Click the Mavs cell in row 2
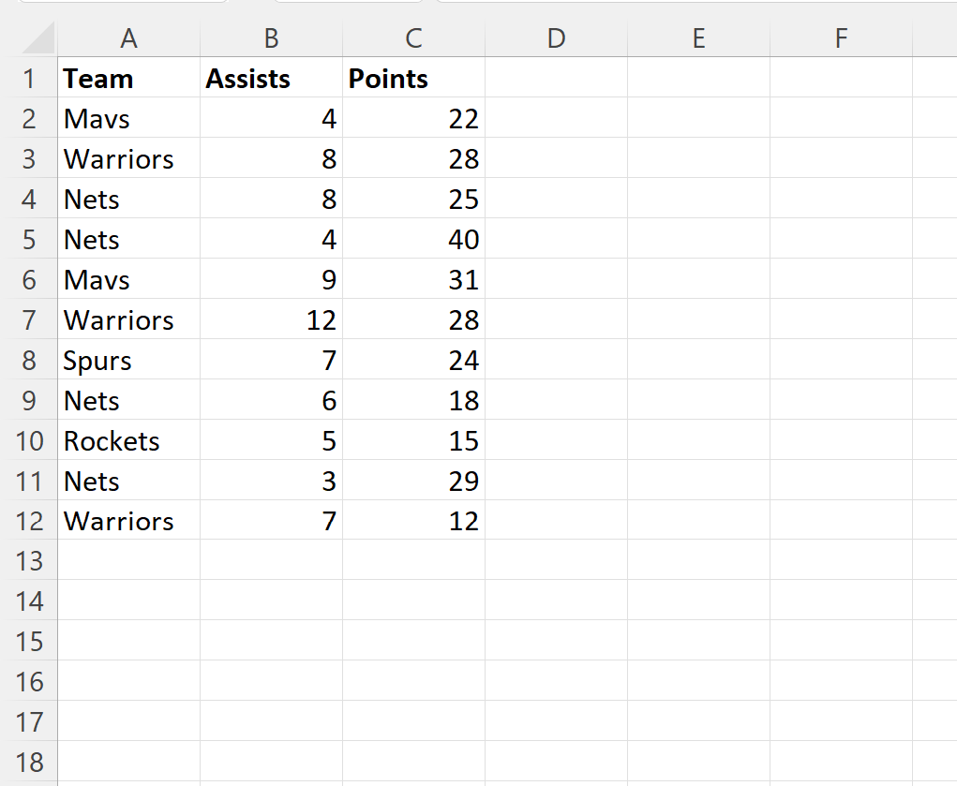 pyautogui.click(x=128, y=119)
